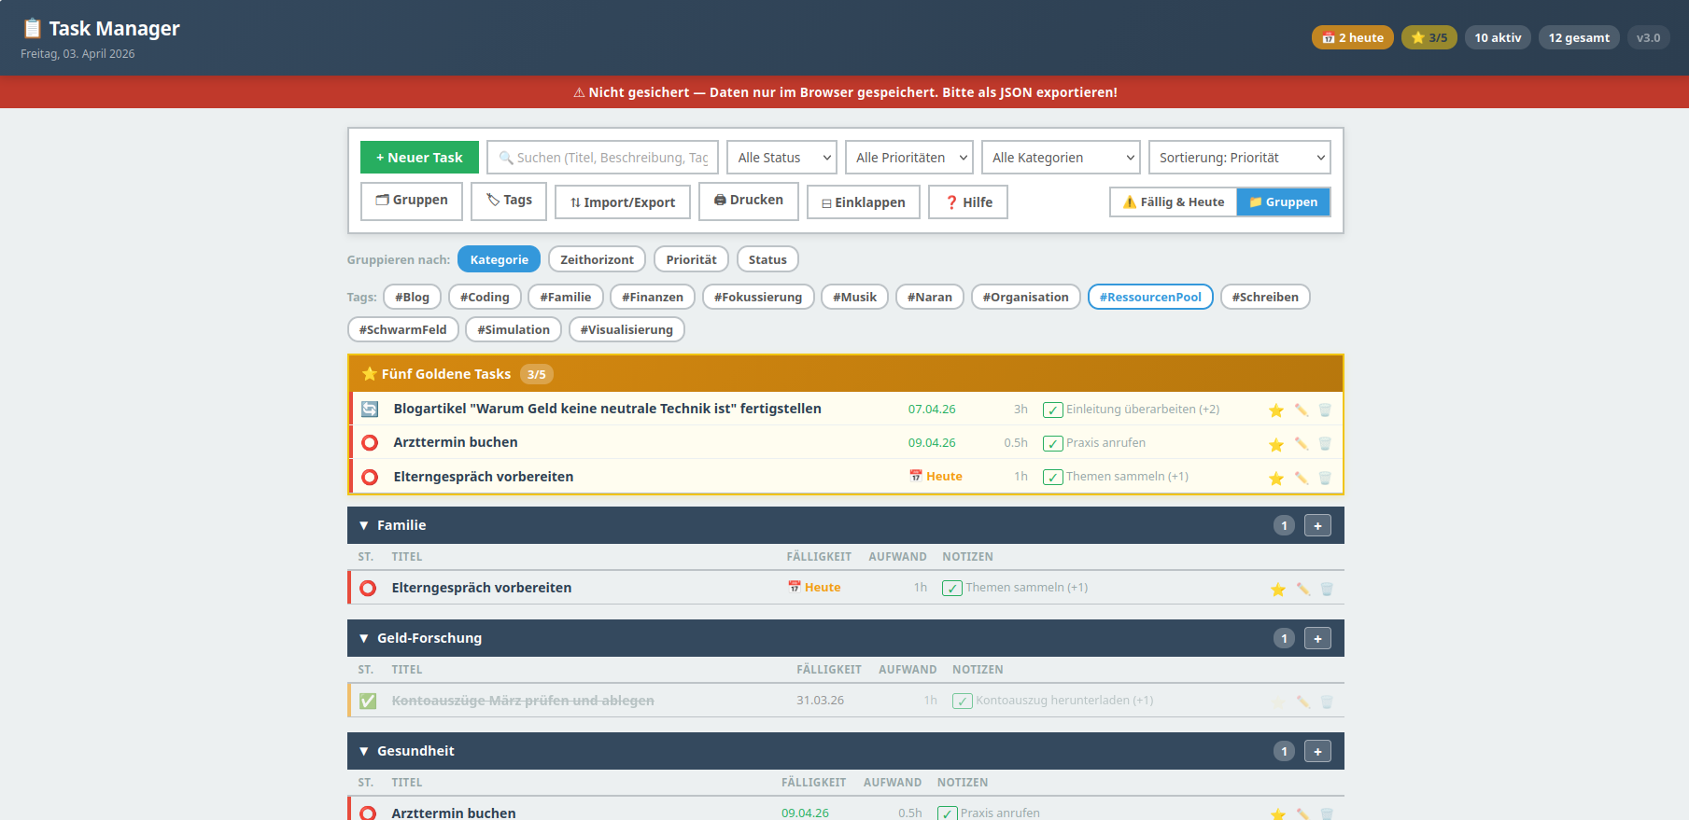This screenshot has height=820, width=1689.
Task: Click the star icon on Blogartikel task
Action: (1275, 410)
